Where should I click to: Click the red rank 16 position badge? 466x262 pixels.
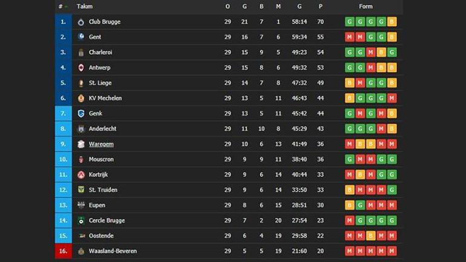point(63,251)
